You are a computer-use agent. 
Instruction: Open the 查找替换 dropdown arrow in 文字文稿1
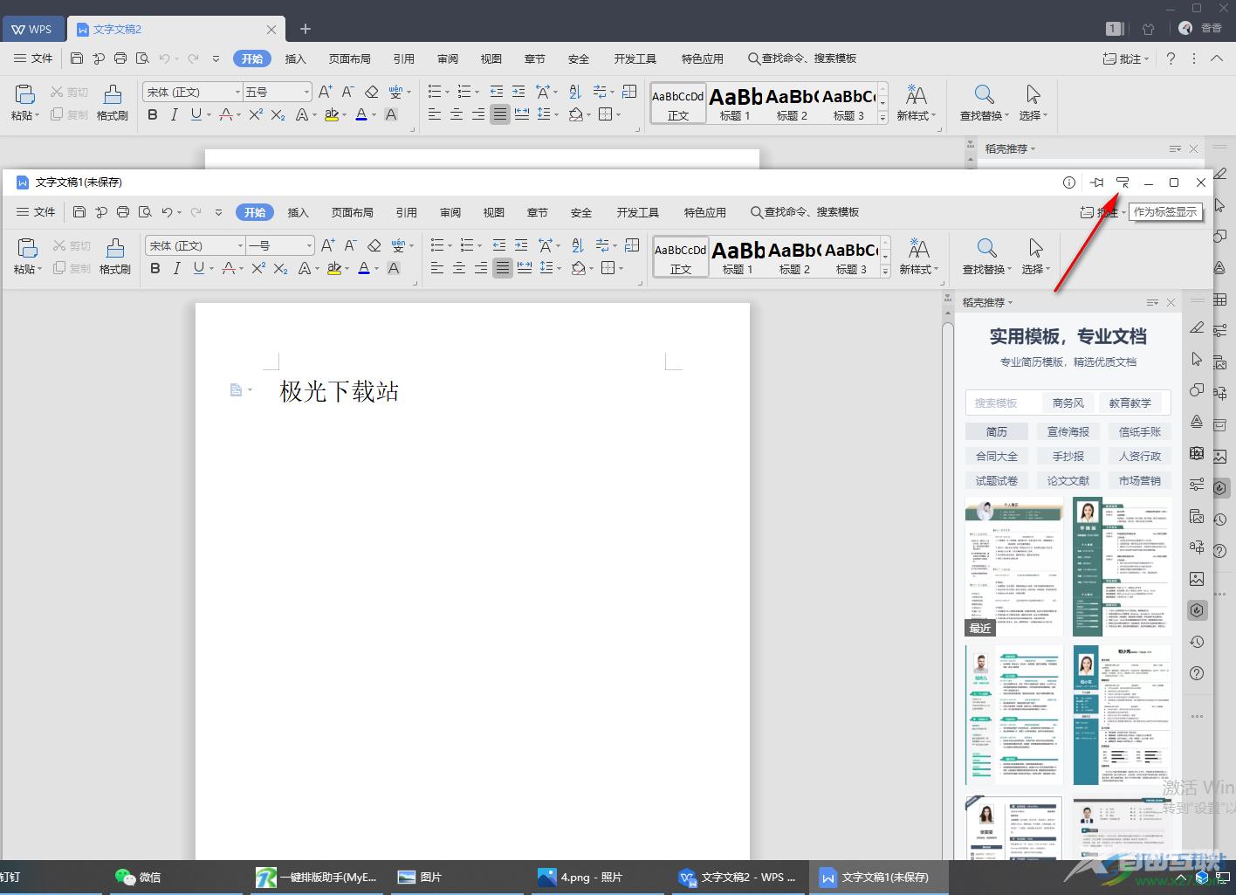pyautogui.click(x=1009, y=270)
